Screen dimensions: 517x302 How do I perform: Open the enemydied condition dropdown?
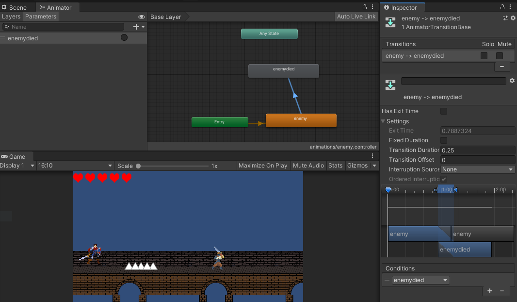(420, 280)
